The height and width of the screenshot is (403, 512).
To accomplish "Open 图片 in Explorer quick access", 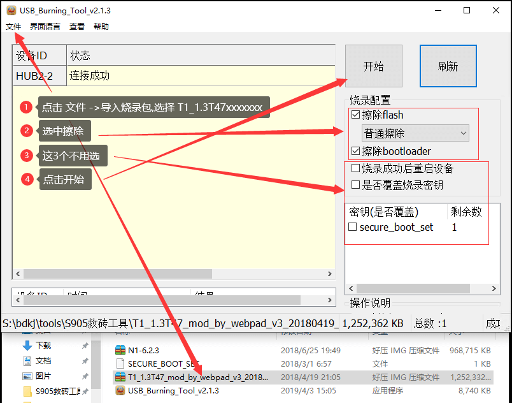I will [43, 376].
